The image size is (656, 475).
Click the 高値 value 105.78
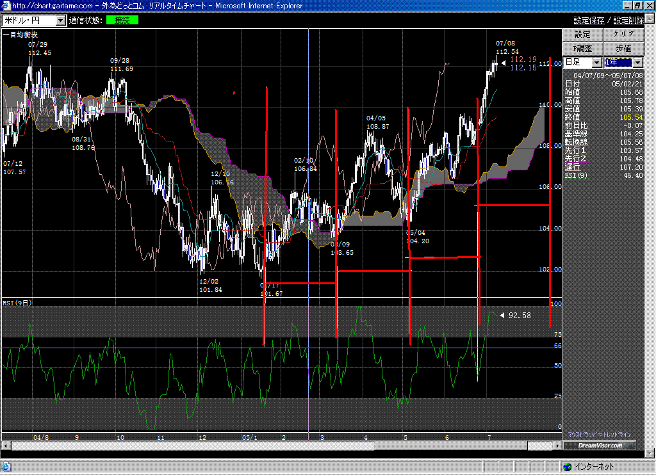[x=631, y=101]
